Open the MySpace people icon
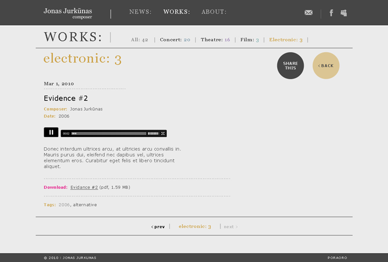The width and height of the screenshot is (388, 262). click(344, 13)
